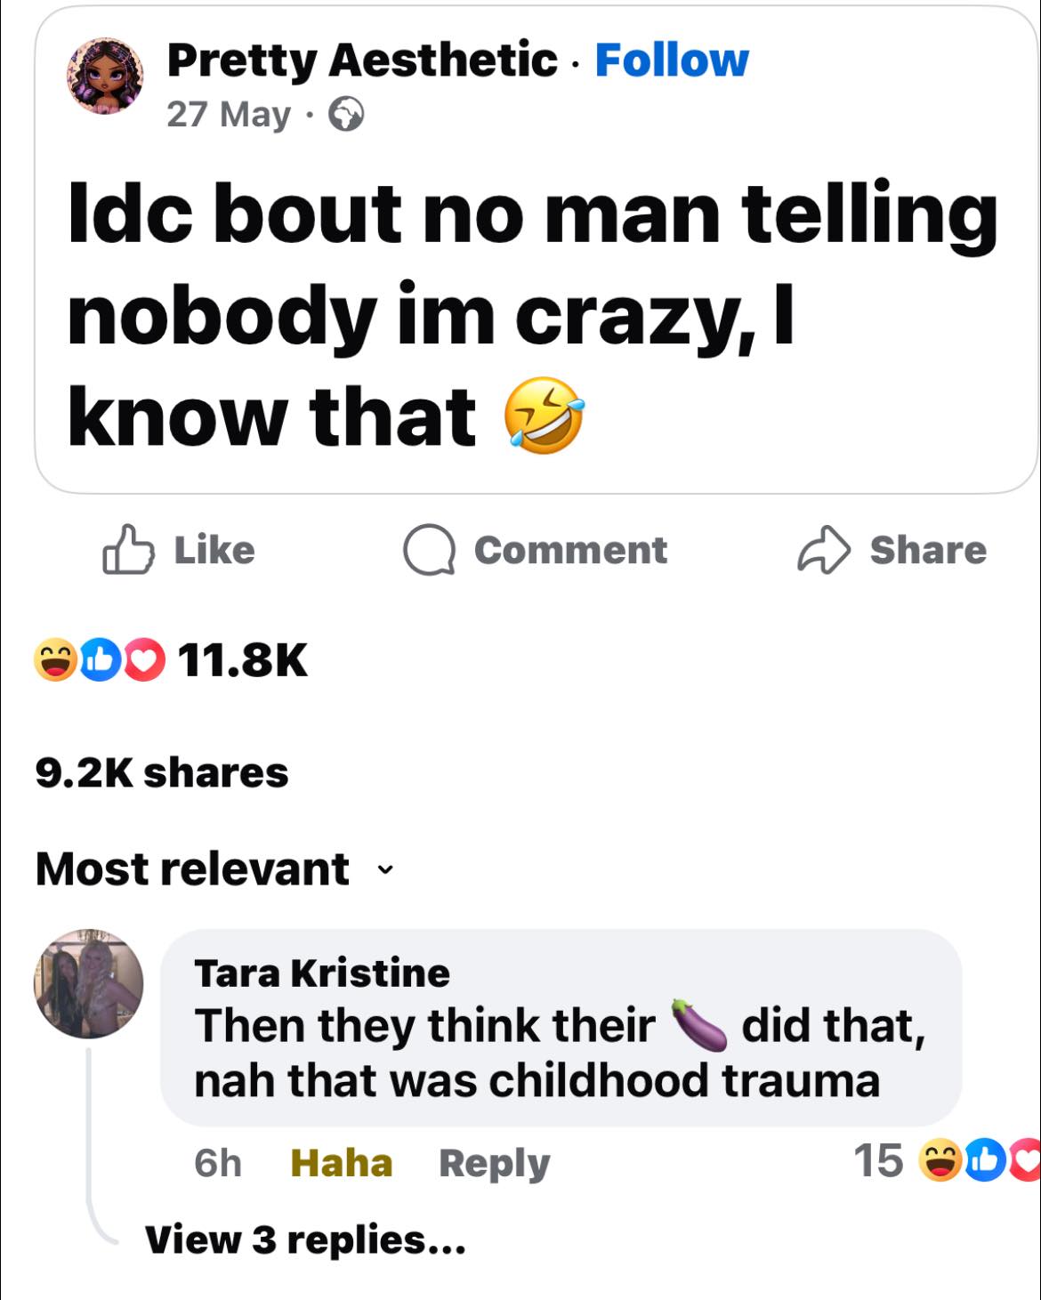
Task: Click the red Love reaction icon beside 11.8K
Action: click(143, 660)
